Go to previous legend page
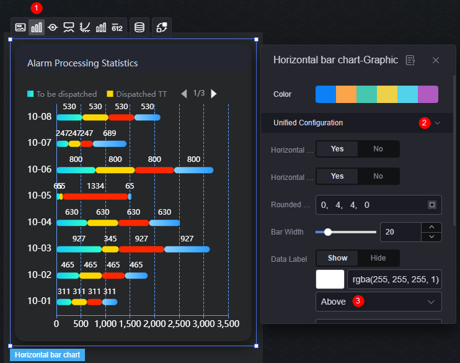 pyautogui.click(x=184, y=94)
